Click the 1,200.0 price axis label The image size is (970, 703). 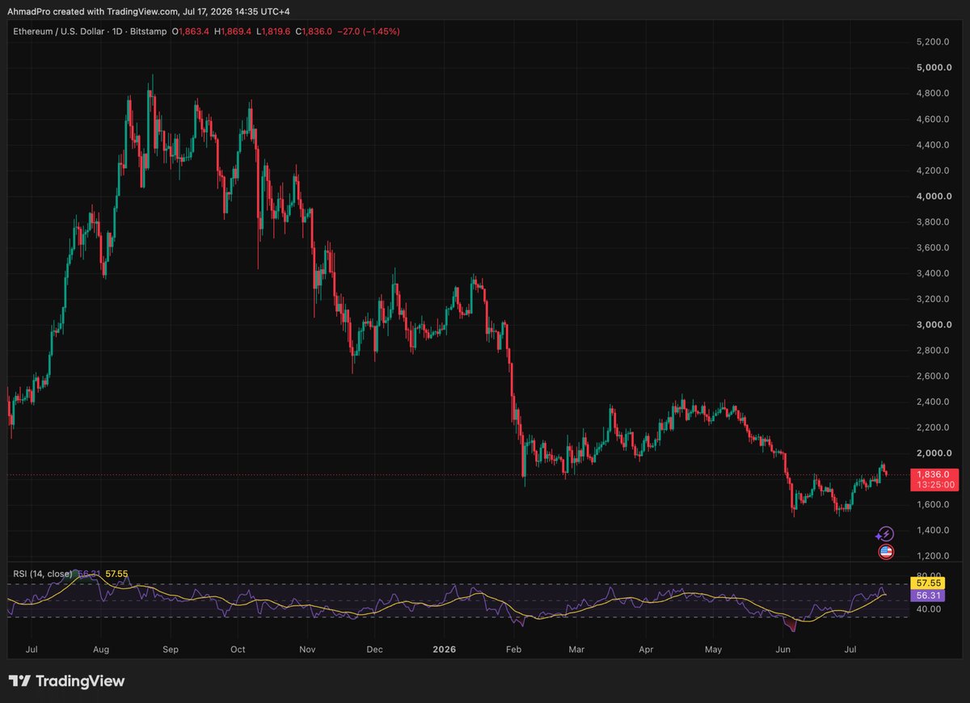pyautogui.click(x=931, y=557)
